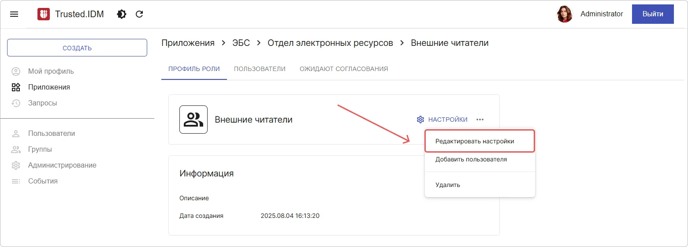Click the Trusted.IDM logo icon
Viewport: 688px width, 247px height.
[x=44, y=14]
